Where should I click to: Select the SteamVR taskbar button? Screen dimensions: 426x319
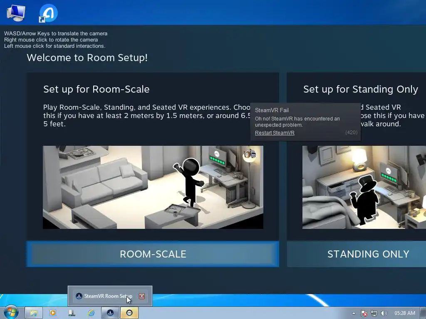(129, 313)
